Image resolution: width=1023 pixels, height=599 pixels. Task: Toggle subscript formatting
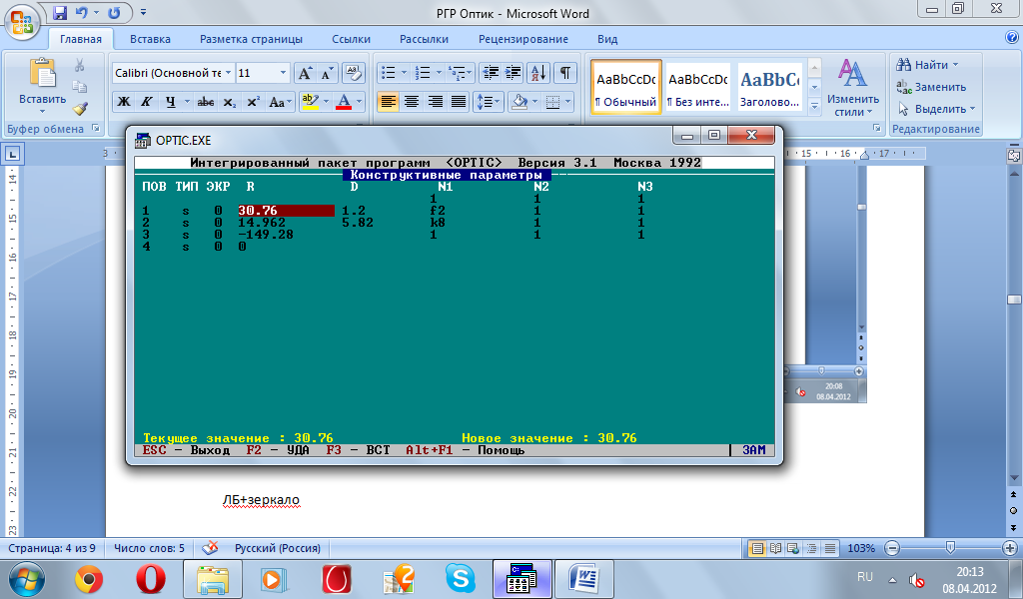pyautogui.click(x=229, y=102)
